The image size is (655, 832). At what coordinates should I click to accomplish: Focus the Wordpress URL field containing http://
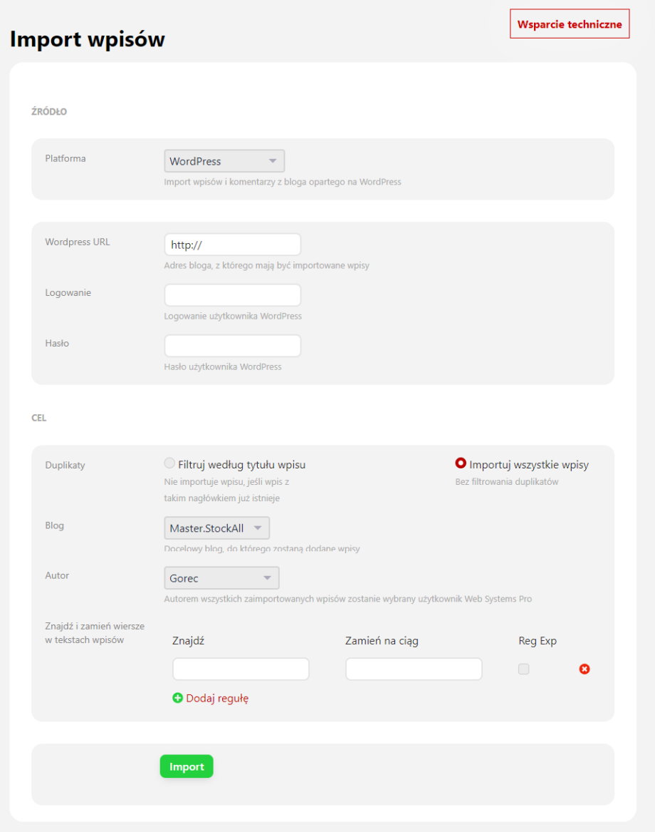point(232,245)
